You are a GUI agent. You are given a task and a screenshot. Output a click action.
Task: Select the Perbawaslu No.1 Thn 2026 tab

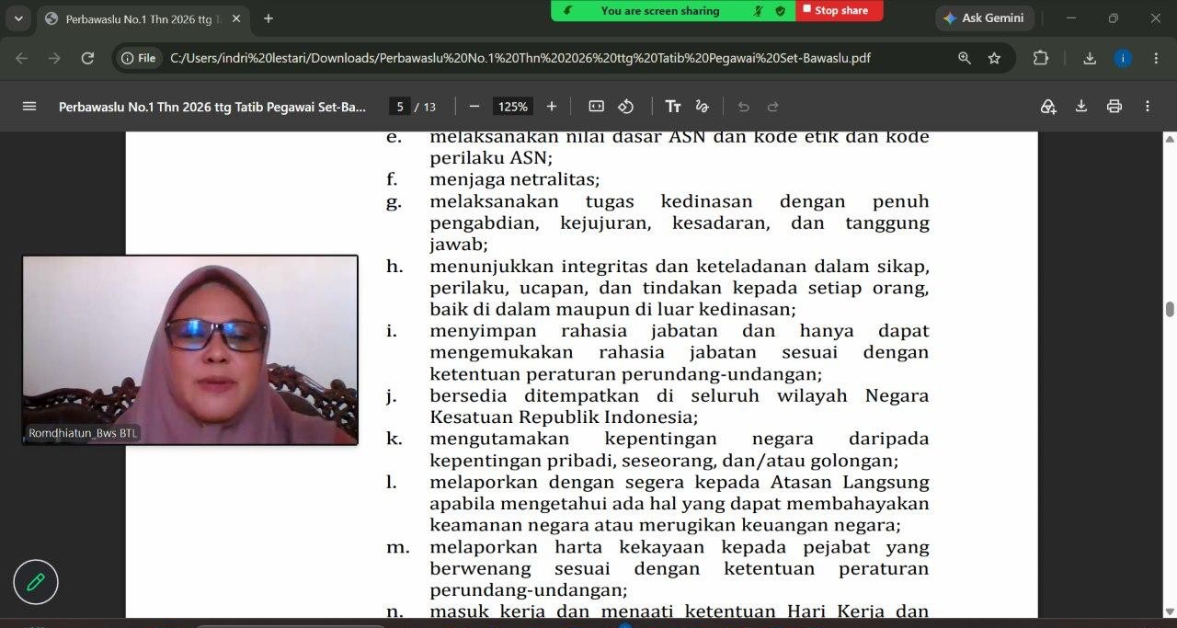[x=142, y=18]
